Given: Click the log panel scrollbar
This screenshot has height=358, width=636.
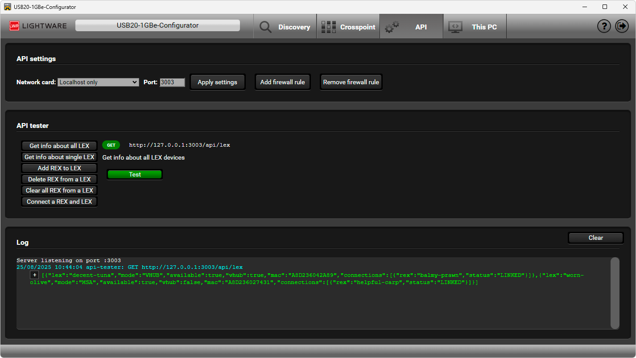Looking at the screenshot, I should coord(615,292).
